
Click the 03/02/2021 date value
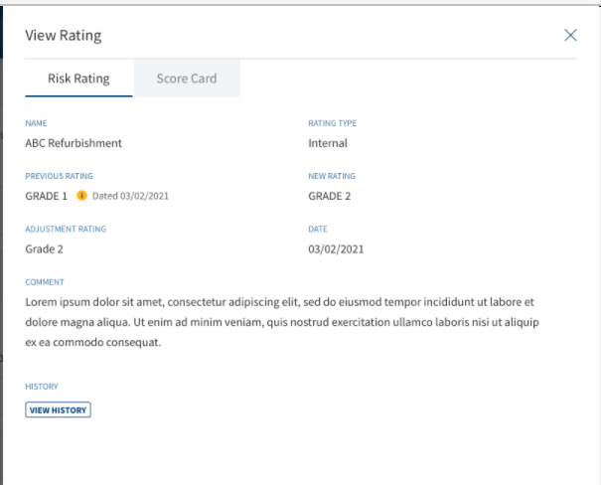(336, 249)
